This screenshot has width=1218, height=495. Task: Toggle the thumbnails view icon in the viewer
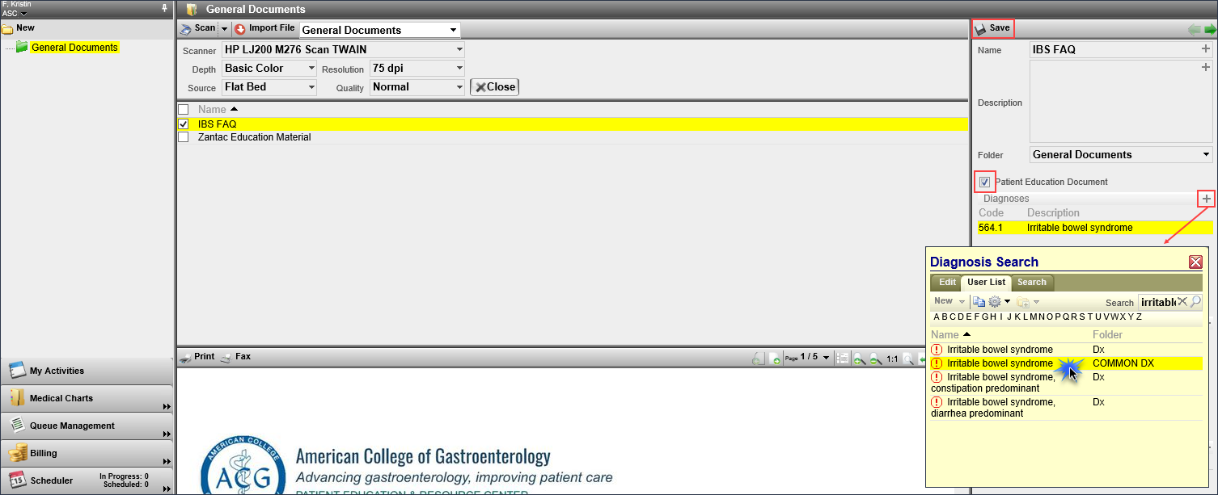842,359
